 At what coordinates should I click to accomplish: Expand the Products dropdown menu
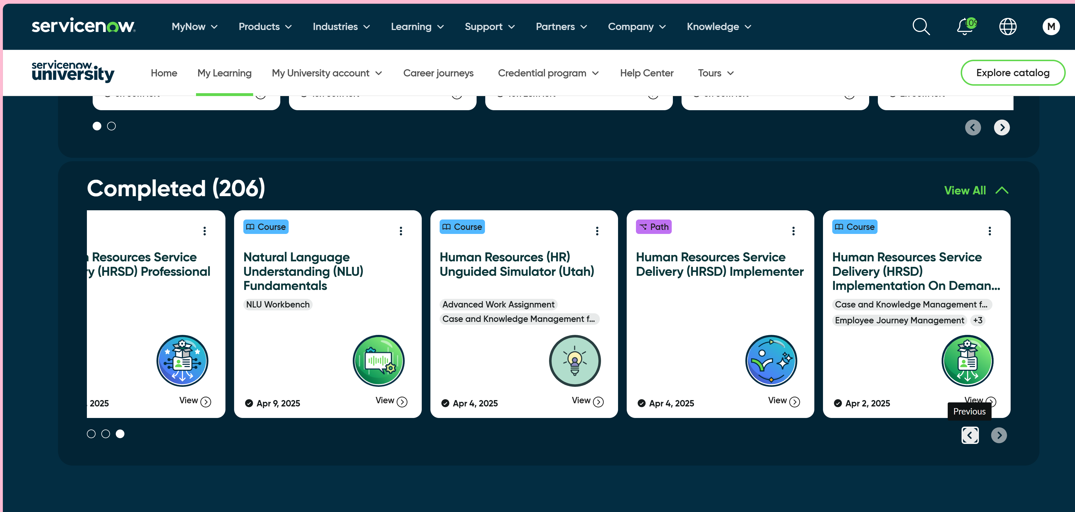265,27
